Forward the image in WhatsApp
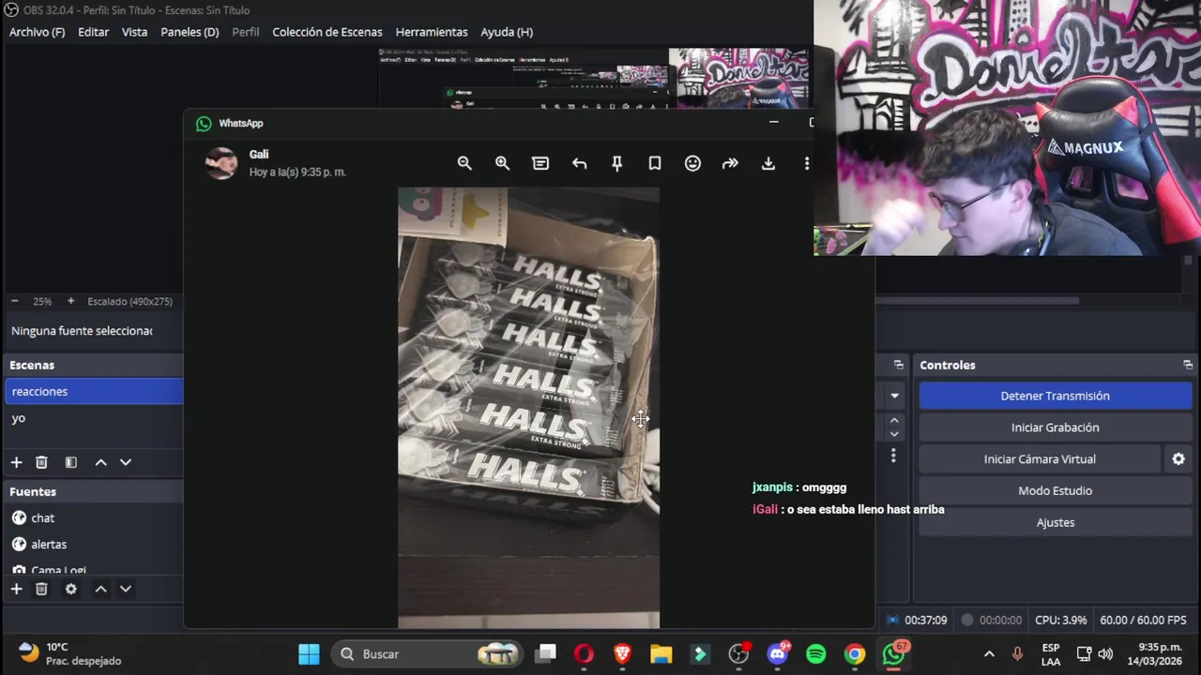1201x675 pixels. [730, 163]
